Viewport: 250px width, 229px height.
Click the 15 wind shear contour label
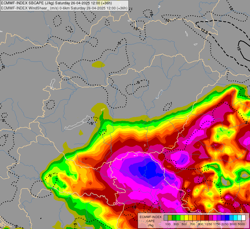pyautogui.click(x=239, y=48)
